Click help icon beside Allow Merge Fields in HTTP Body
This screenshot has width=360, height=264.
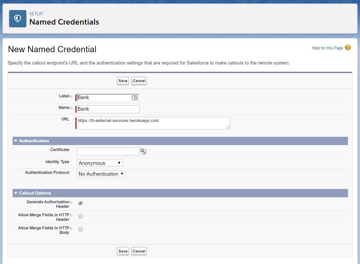tap(71, 228)
